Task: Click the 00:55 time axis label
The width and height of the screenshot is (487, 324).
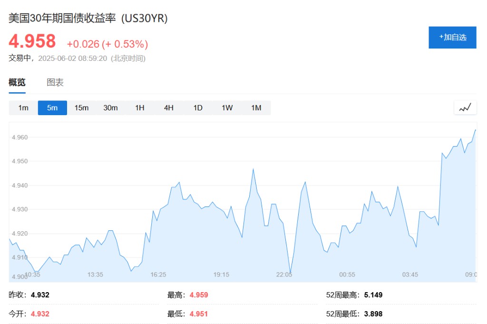Action: (347, 275)
